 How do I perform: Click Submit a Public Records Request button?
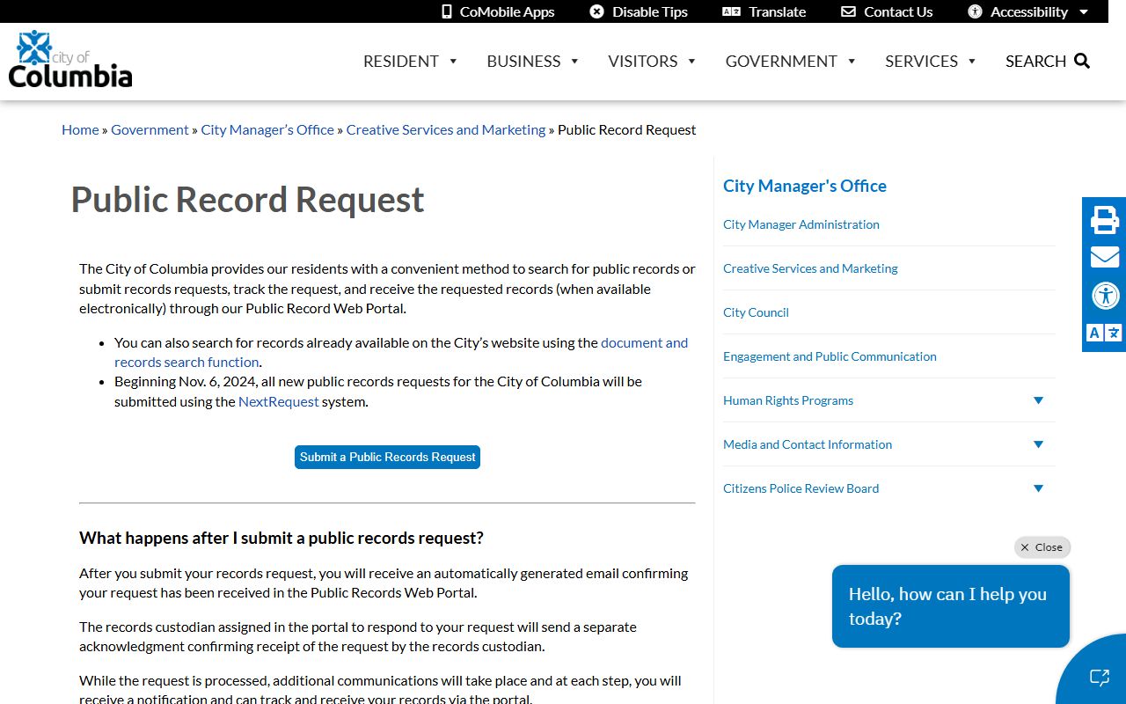pos(387,458)
